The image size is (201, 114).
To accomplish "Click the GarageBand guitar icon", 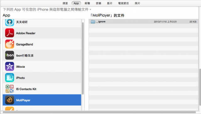I will pos(10,44).
